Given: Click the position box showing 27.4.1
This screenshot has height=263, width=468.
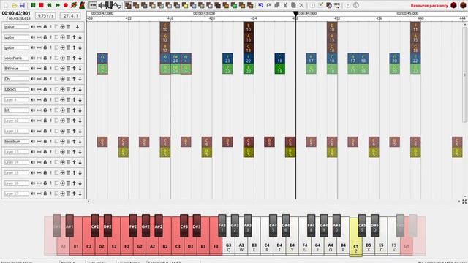Looking at the screenshot, I should pos(70,15).
